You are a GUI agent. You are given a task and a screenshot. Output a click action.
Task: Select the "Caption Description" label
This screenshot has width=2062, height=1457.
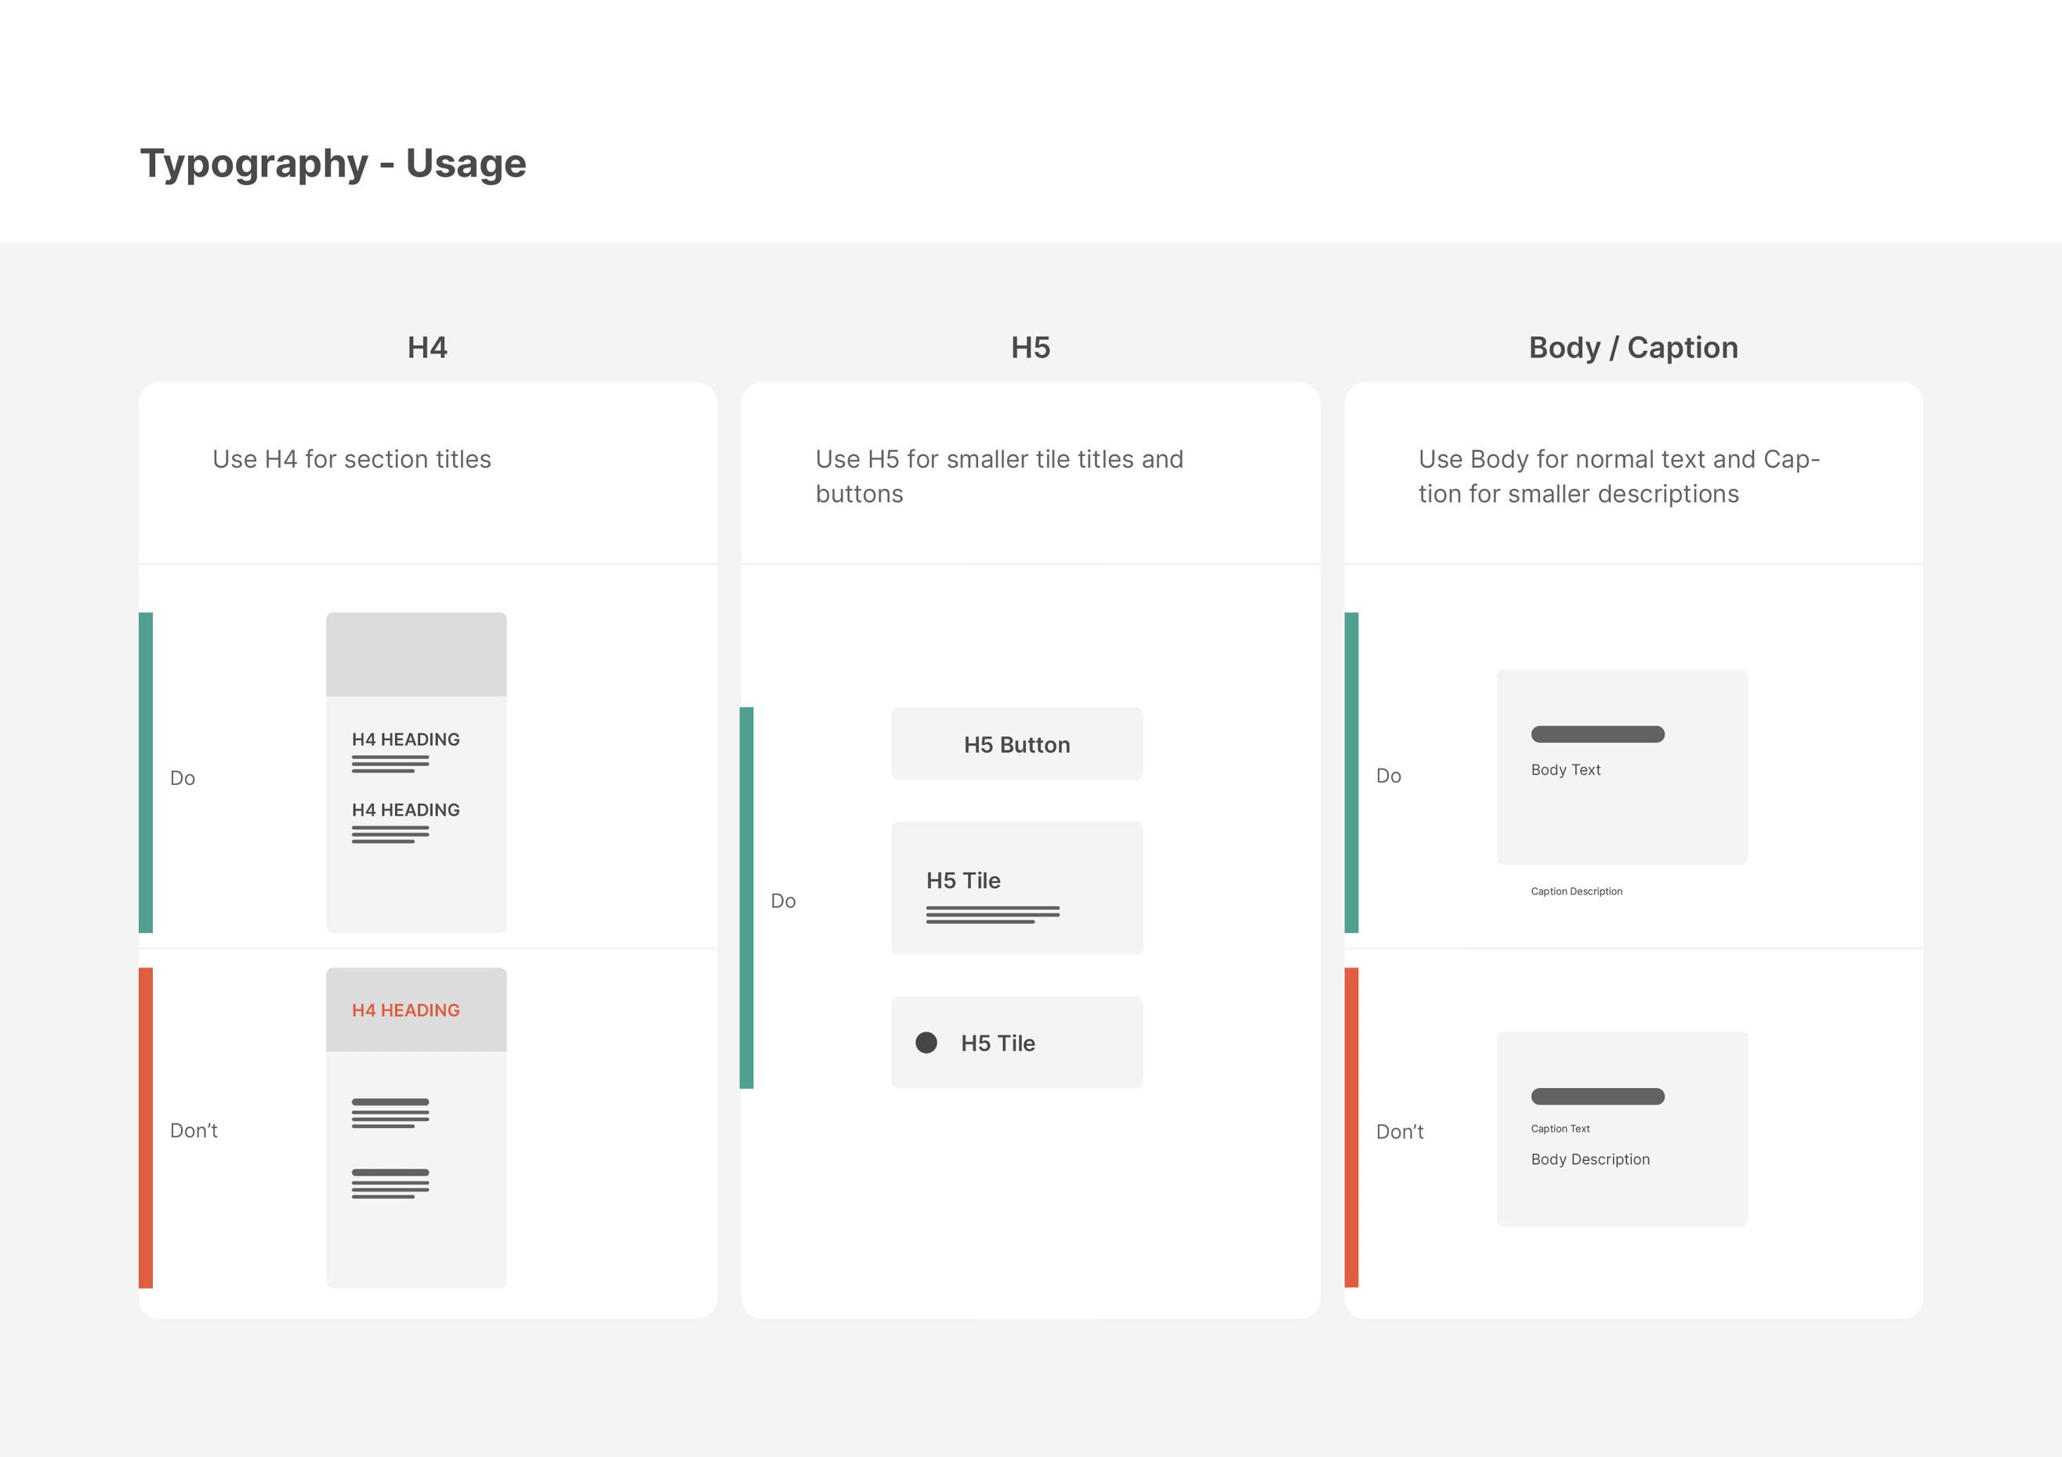(1576, 891)
